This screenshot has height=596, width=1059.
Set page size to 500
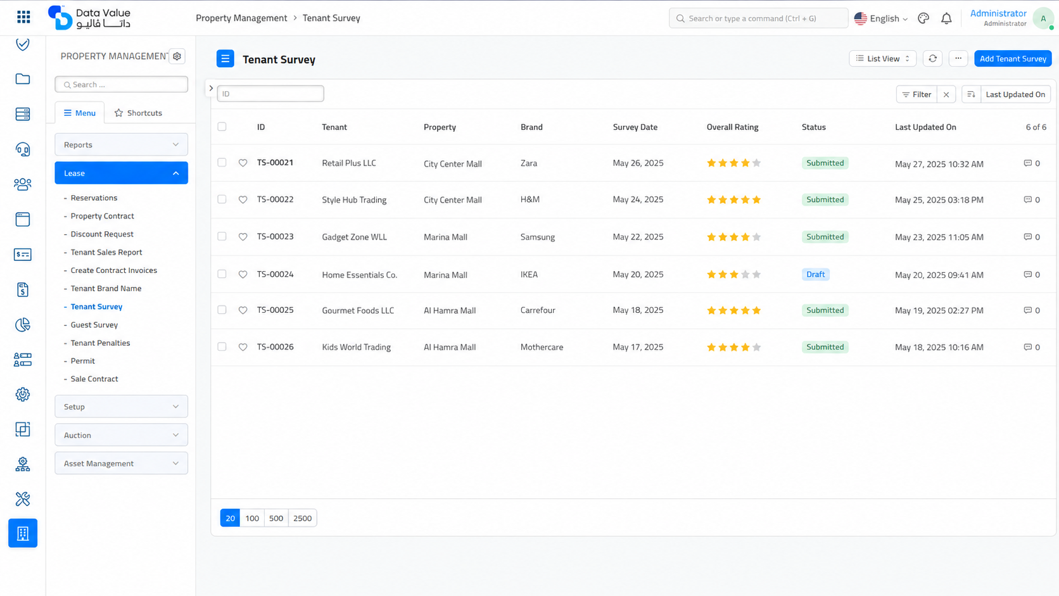pyautogui.click(x=276, y=518)
